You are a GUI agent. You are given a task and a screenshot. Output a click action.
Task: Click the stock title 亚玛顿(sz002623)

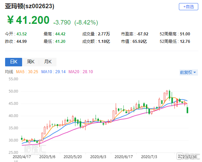(30, 6)
